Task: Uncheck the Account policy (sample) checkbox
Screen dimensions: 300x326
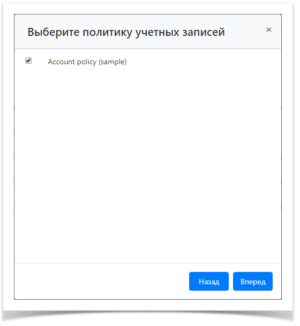Action: click(28, 60)
